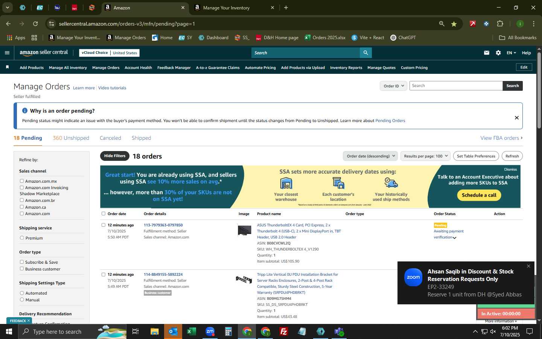Click the browser back arrow
542x339 pixels.
tap(9, 24)
